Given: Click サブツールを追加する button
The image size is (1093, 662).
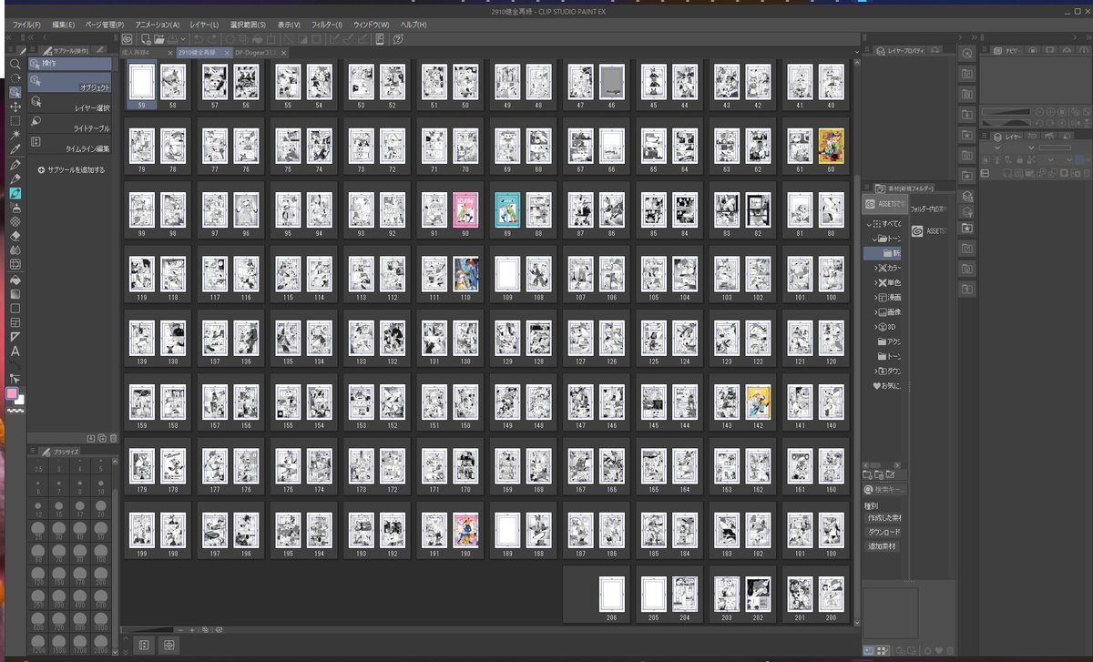Looking at the screenshot, I should coord(71,169).
